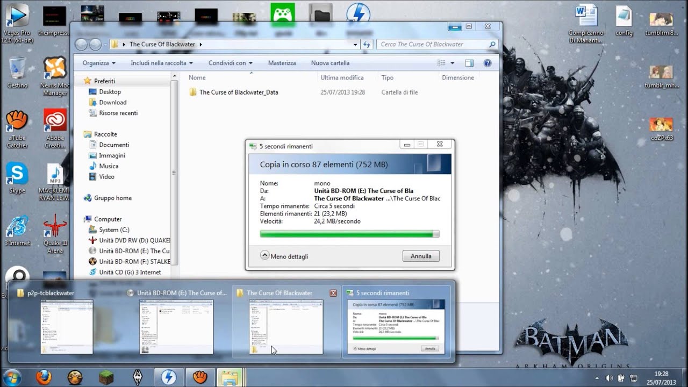This screenshot has width=688, height=387.
Task: Click the copy progress bar
Action: 349,234
